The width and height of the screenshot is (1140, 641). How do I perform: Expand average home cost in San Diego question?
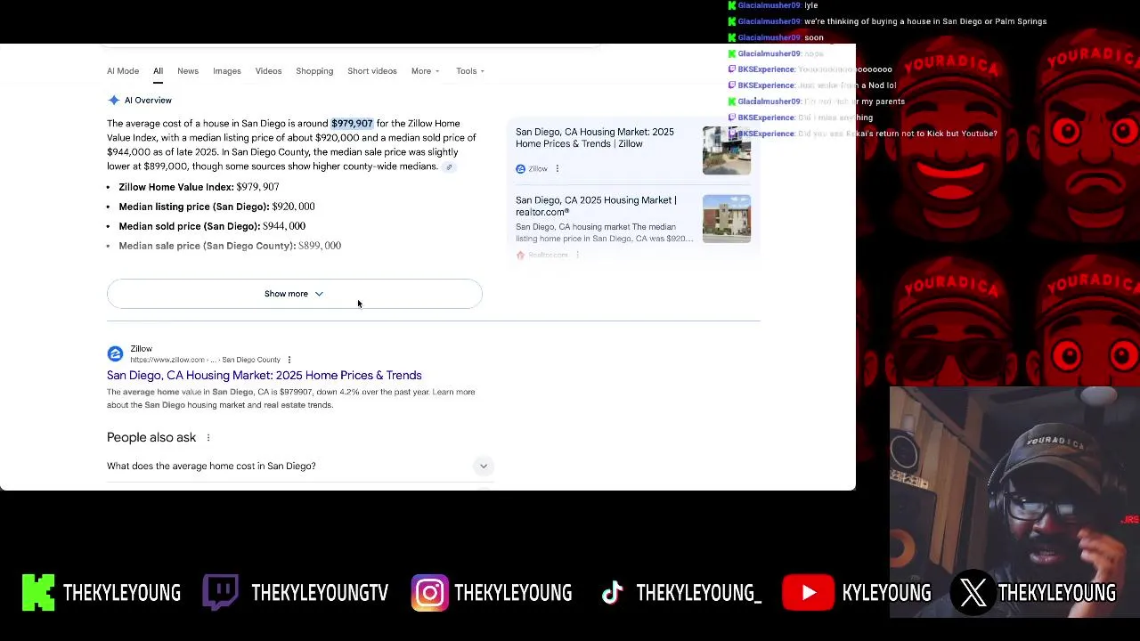click(x=300, y=466)
